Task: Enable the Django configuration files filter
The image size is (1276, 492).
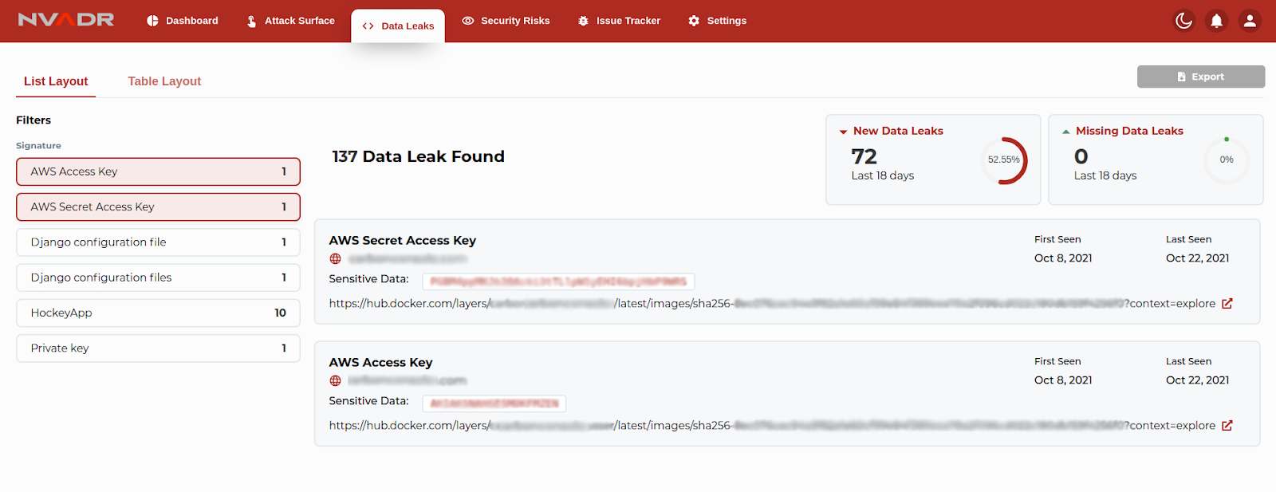Action: [158, 277]
